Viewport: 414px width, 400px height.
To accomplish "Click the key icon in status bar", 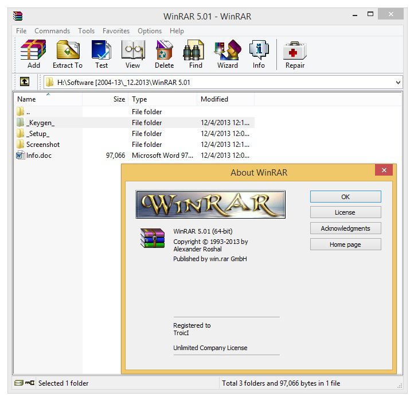I will tap(30, 383).
